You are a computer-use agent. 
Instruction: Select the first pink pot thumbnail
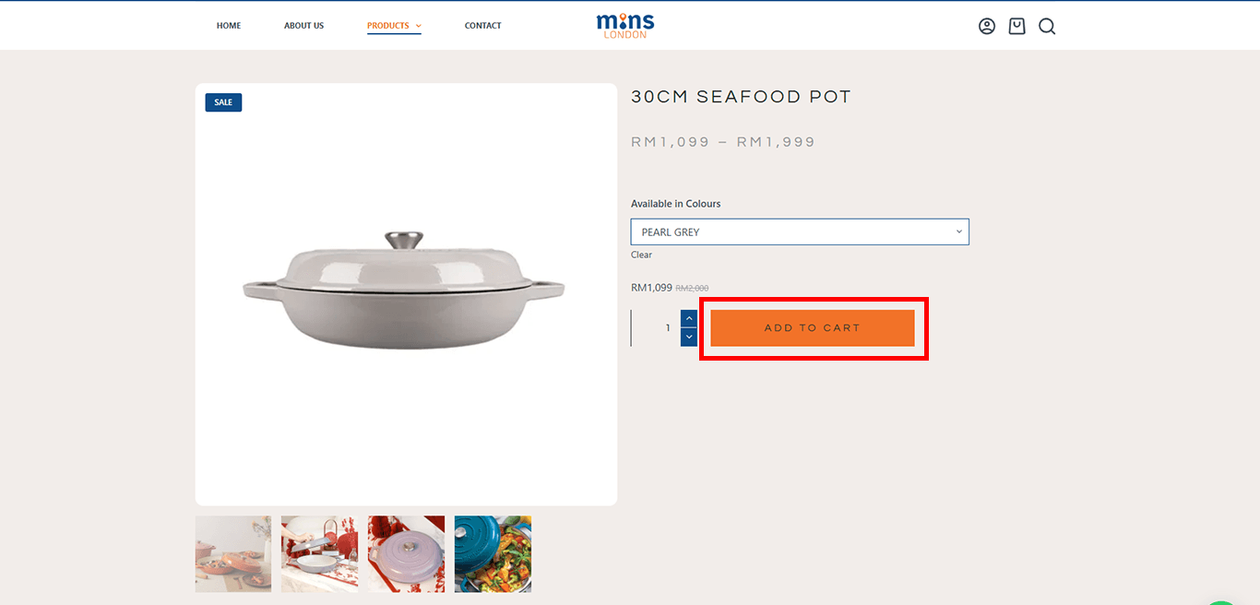[233, 553]
